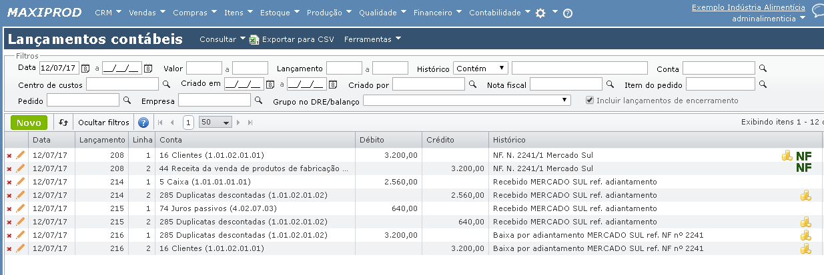Sort by the Débito column header
This screenshot has height=275, width=824.
388,140
